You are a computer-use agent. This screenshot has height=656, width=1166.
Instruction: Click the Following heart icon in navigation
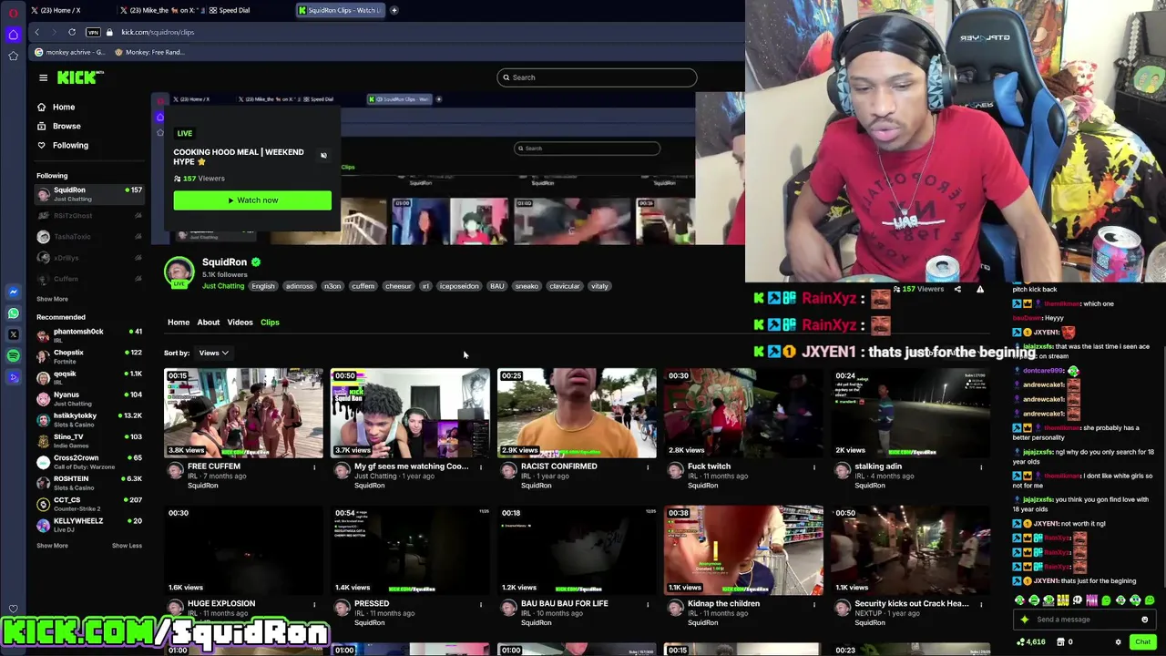41,145
